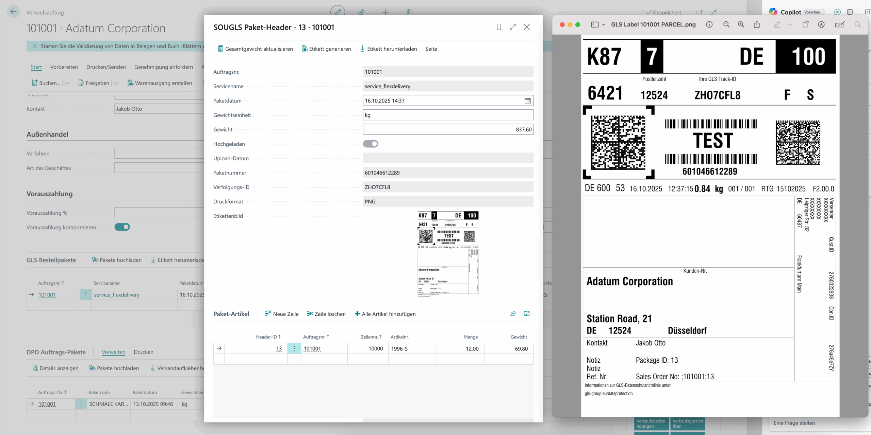Search in Preview with magnifier icon
The height and width of the screenshot is (435, 871).
(x=857, y=24)
